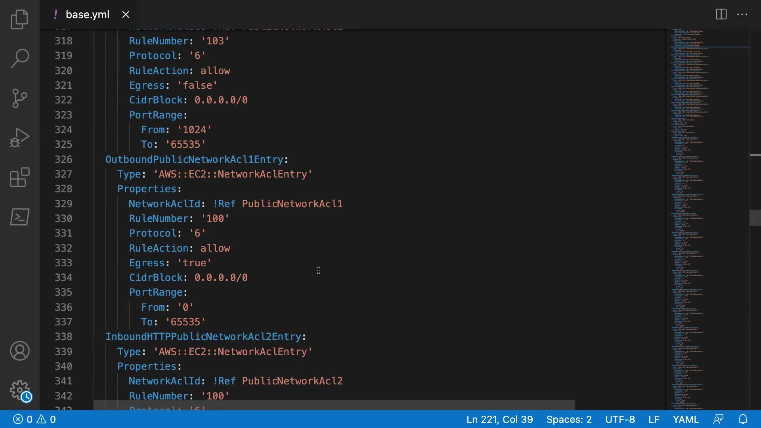Open the UTF-8 encoding selector
The image size is (761, 428).
point(620,419)
